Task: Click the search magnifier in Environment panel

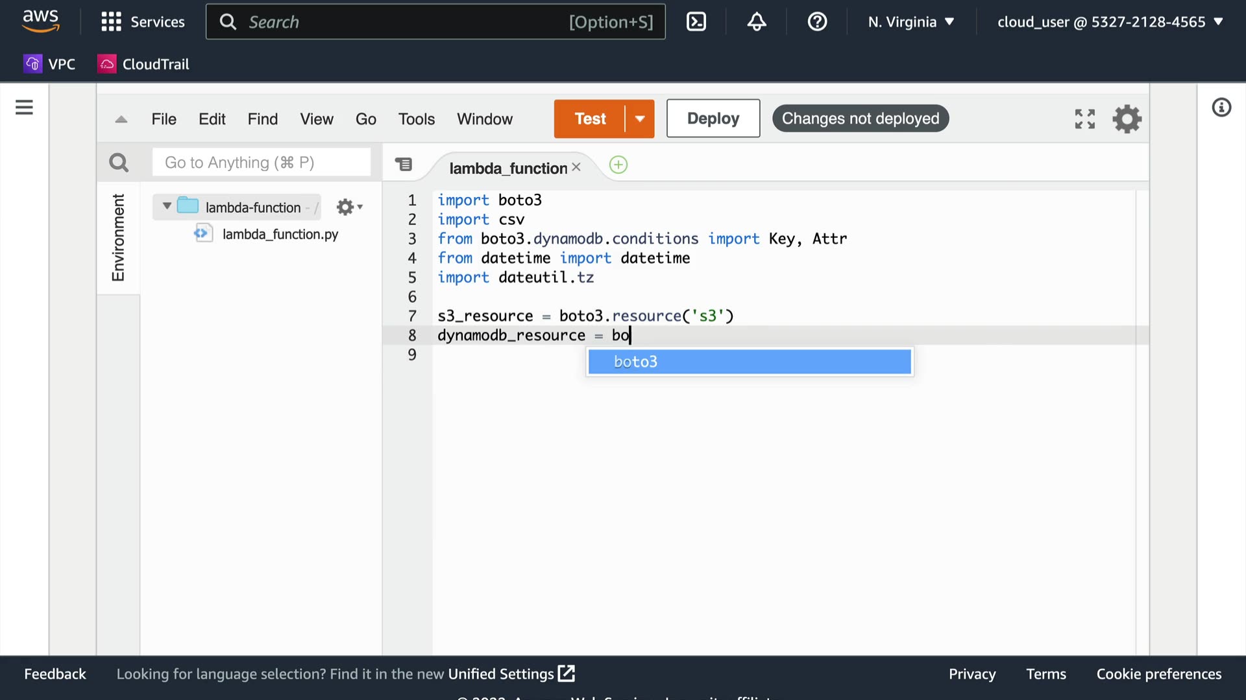Action: [119, 162]
